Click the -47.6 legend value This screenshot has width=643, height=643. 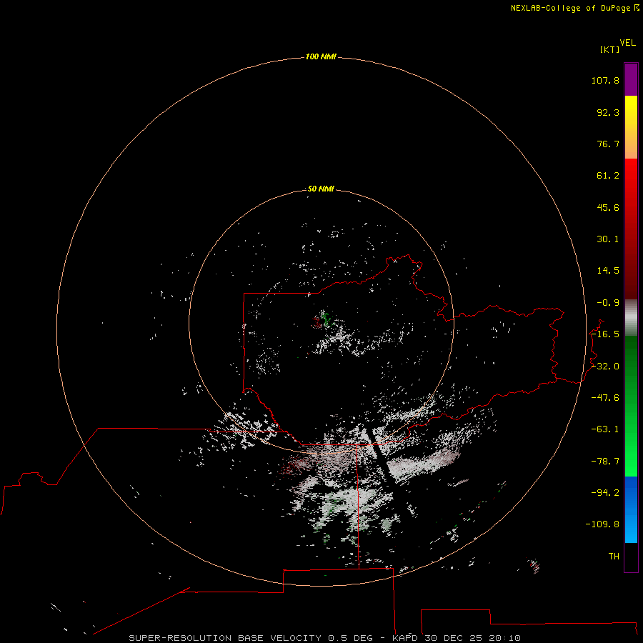[605, 398]
